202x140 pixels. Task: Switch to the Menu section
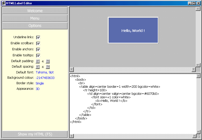(35, 18)
